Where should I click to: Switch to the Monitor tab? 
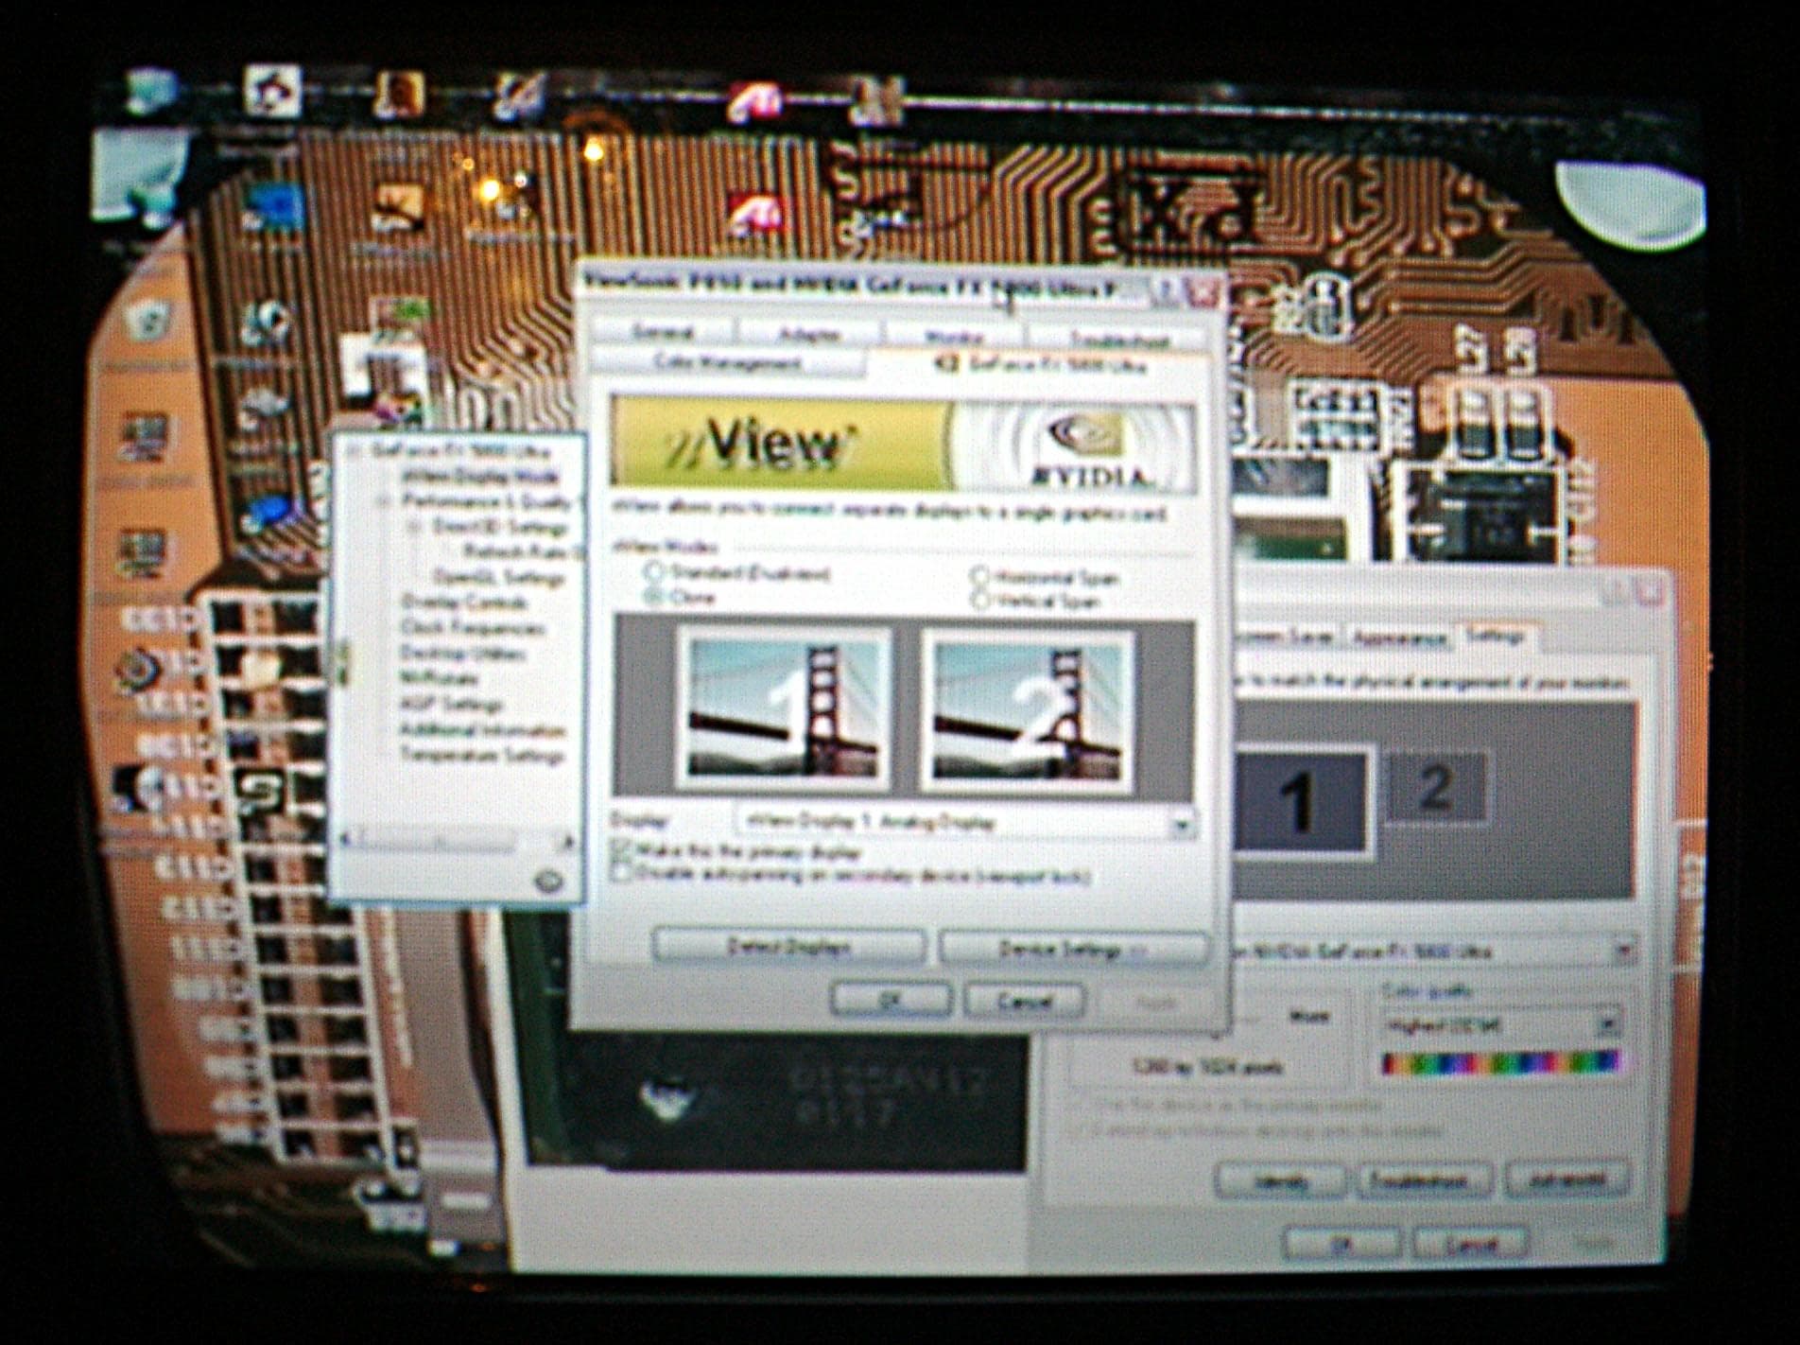tap(953, 336)
